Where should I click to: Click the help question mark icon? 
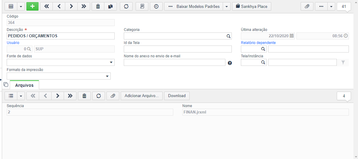click(x=230, y=63)
